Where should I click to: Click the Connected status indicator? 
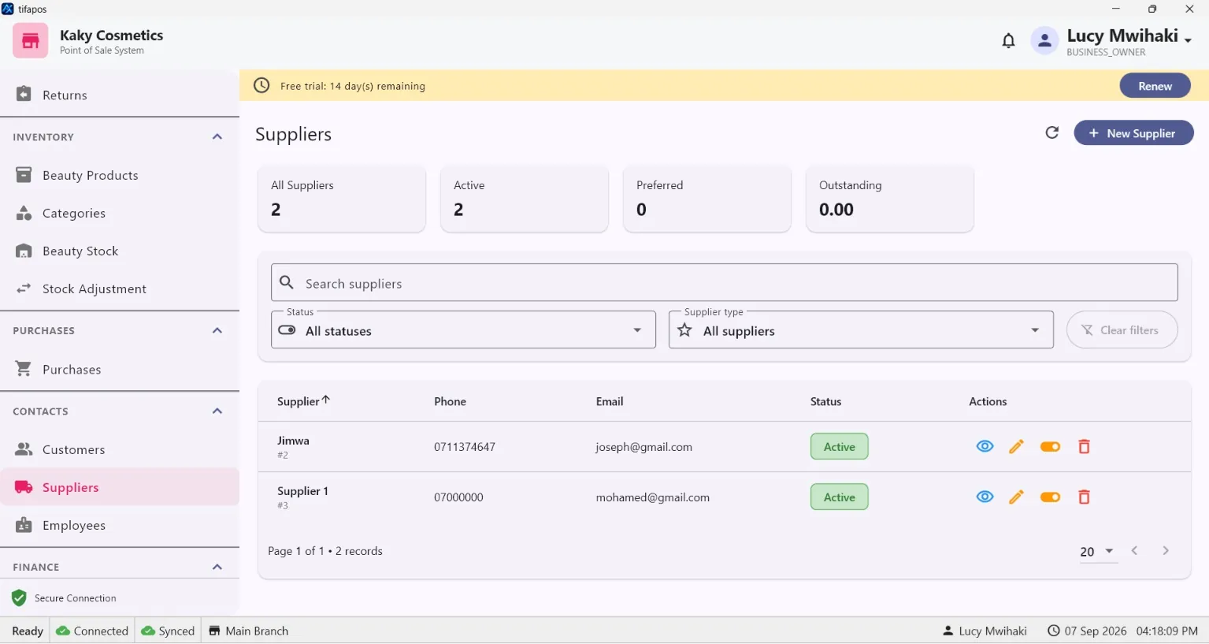click(x=92, y=631)
